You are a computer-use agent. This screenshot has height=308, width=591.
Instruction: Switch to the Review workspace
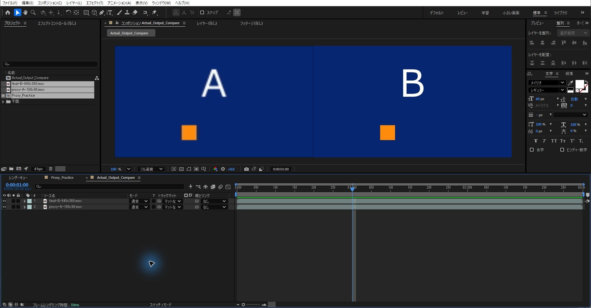462,13
